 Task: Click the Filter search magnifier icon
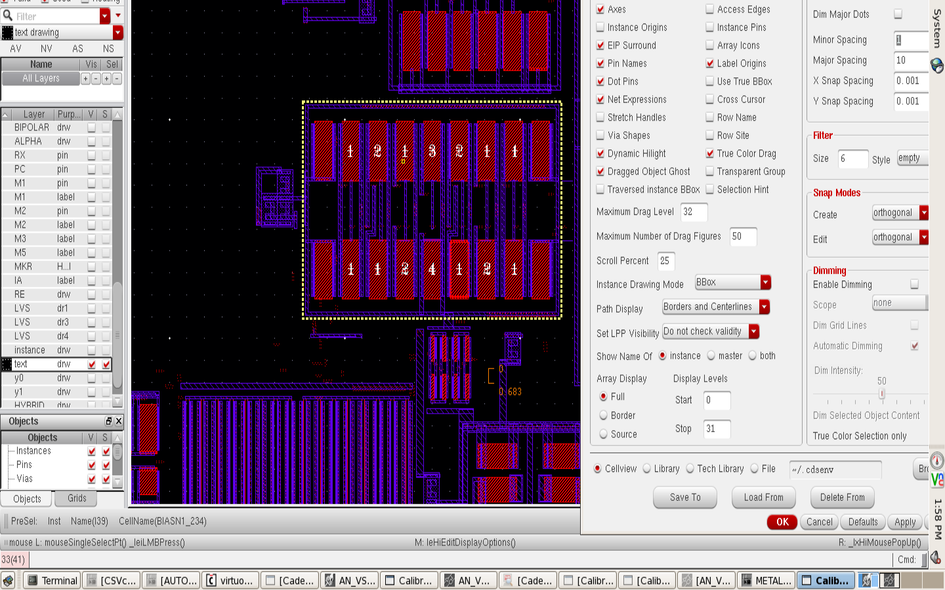[x=8, y=15]
